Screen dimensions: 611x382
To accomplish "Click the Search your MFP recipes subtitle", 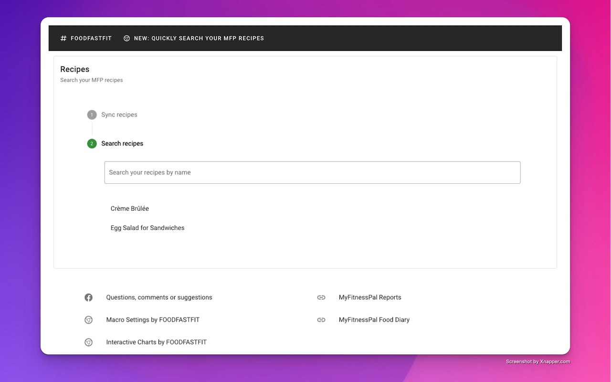I will (92, 80).
